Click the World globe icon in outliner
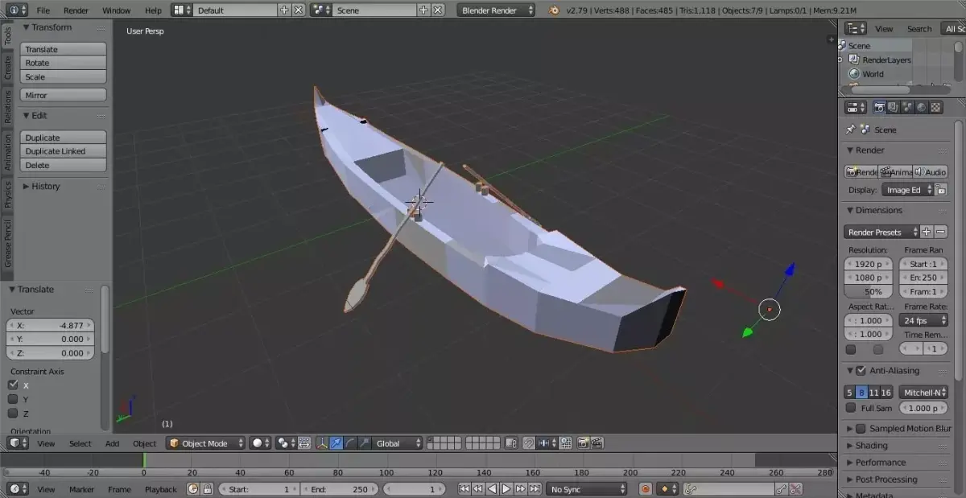 (x=854, y=73)
